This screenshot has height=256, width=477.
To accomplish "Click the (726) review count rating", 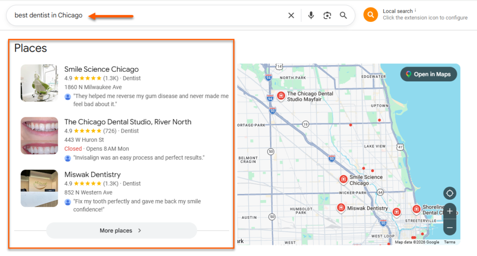I will coord(110,131).
